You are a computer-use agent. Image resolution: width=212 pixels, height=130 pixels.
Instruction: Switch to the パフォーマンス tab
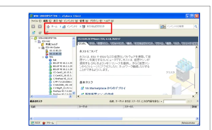[117, 44]
